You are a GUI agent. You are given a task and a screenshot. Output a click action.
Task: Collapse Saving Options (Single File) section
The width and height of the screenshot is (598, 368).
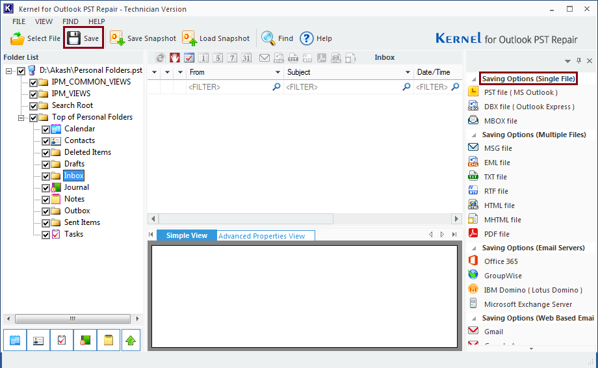coord(474,79)
